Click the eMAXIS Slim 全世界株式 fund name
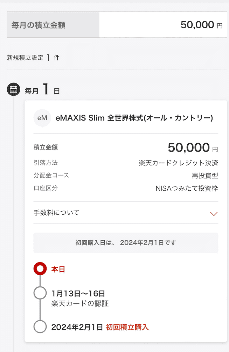229x352 pixels. pos(134,118)
